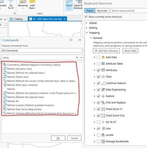Select the Refresh All command
147x148 pixels.
tap(13, 101)
